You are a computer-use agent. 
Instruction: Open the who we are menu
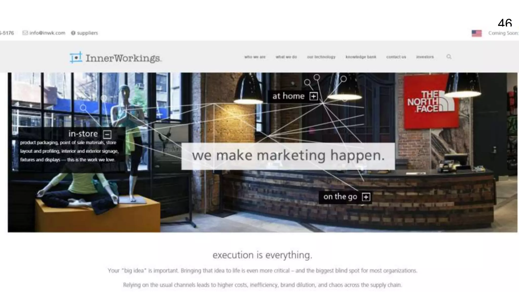point(255,57)
